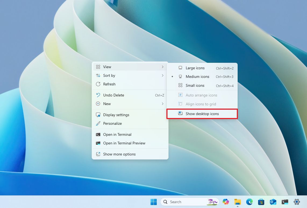Select Undo Delete in the menu
Viewport: 307px width, 208px height.
click(x=130, y=95)
